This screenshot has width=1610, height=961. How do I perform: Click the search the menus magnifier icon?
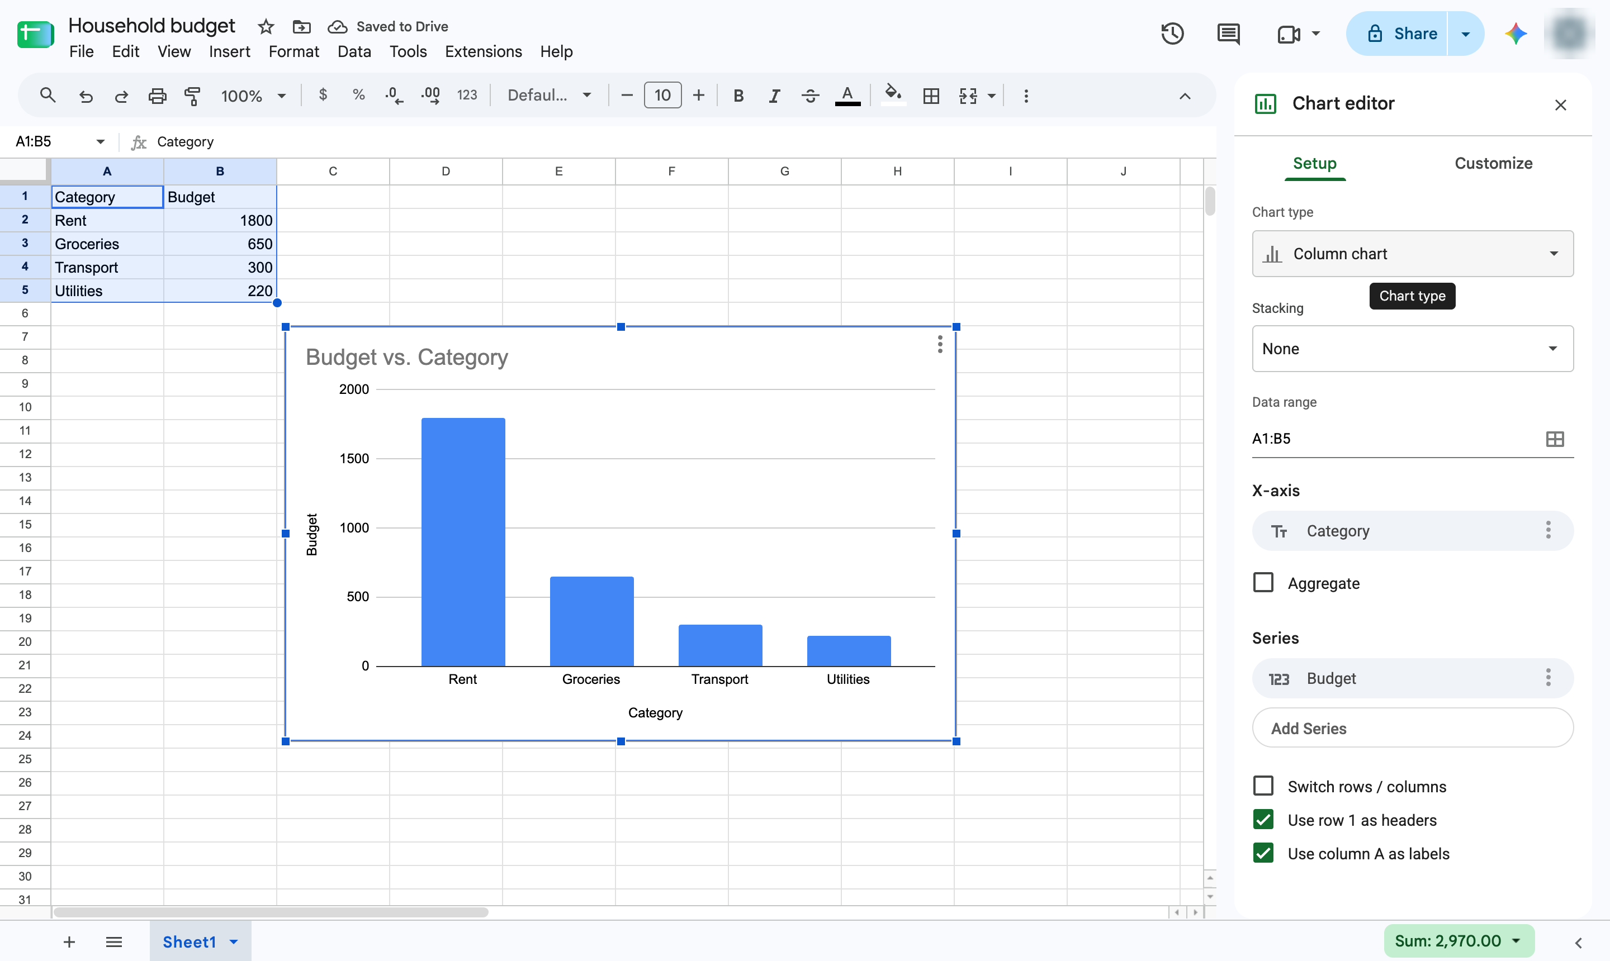(48, 96)
